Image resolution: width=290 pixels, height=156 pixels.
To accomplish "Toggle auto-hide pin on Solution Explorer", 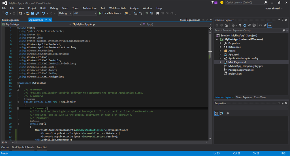I will point(282,20).
